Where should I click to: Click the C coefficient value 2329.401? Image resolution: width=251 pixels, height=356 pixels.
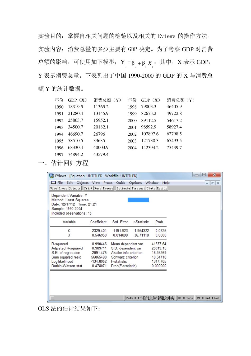99,231
